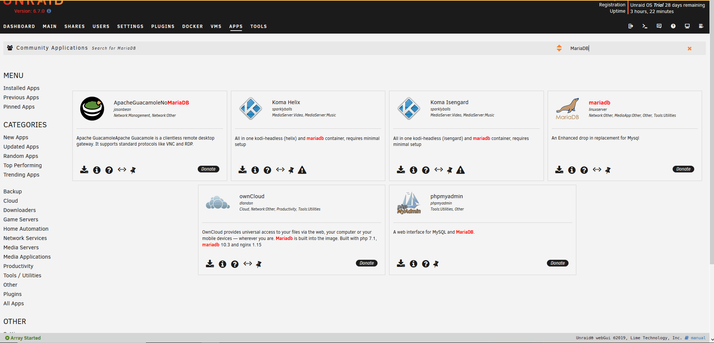Screen dimensions: 714x343
Task: Open info for Koma Helix
Action: click(255, 170)
